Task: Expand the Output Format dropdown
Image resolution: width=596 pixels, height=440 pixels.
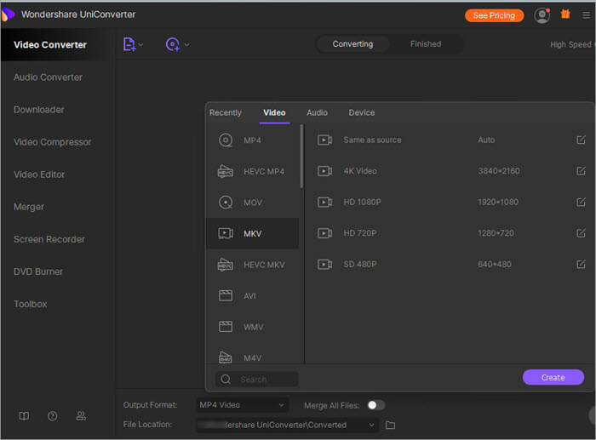Action: click(281, 405)
